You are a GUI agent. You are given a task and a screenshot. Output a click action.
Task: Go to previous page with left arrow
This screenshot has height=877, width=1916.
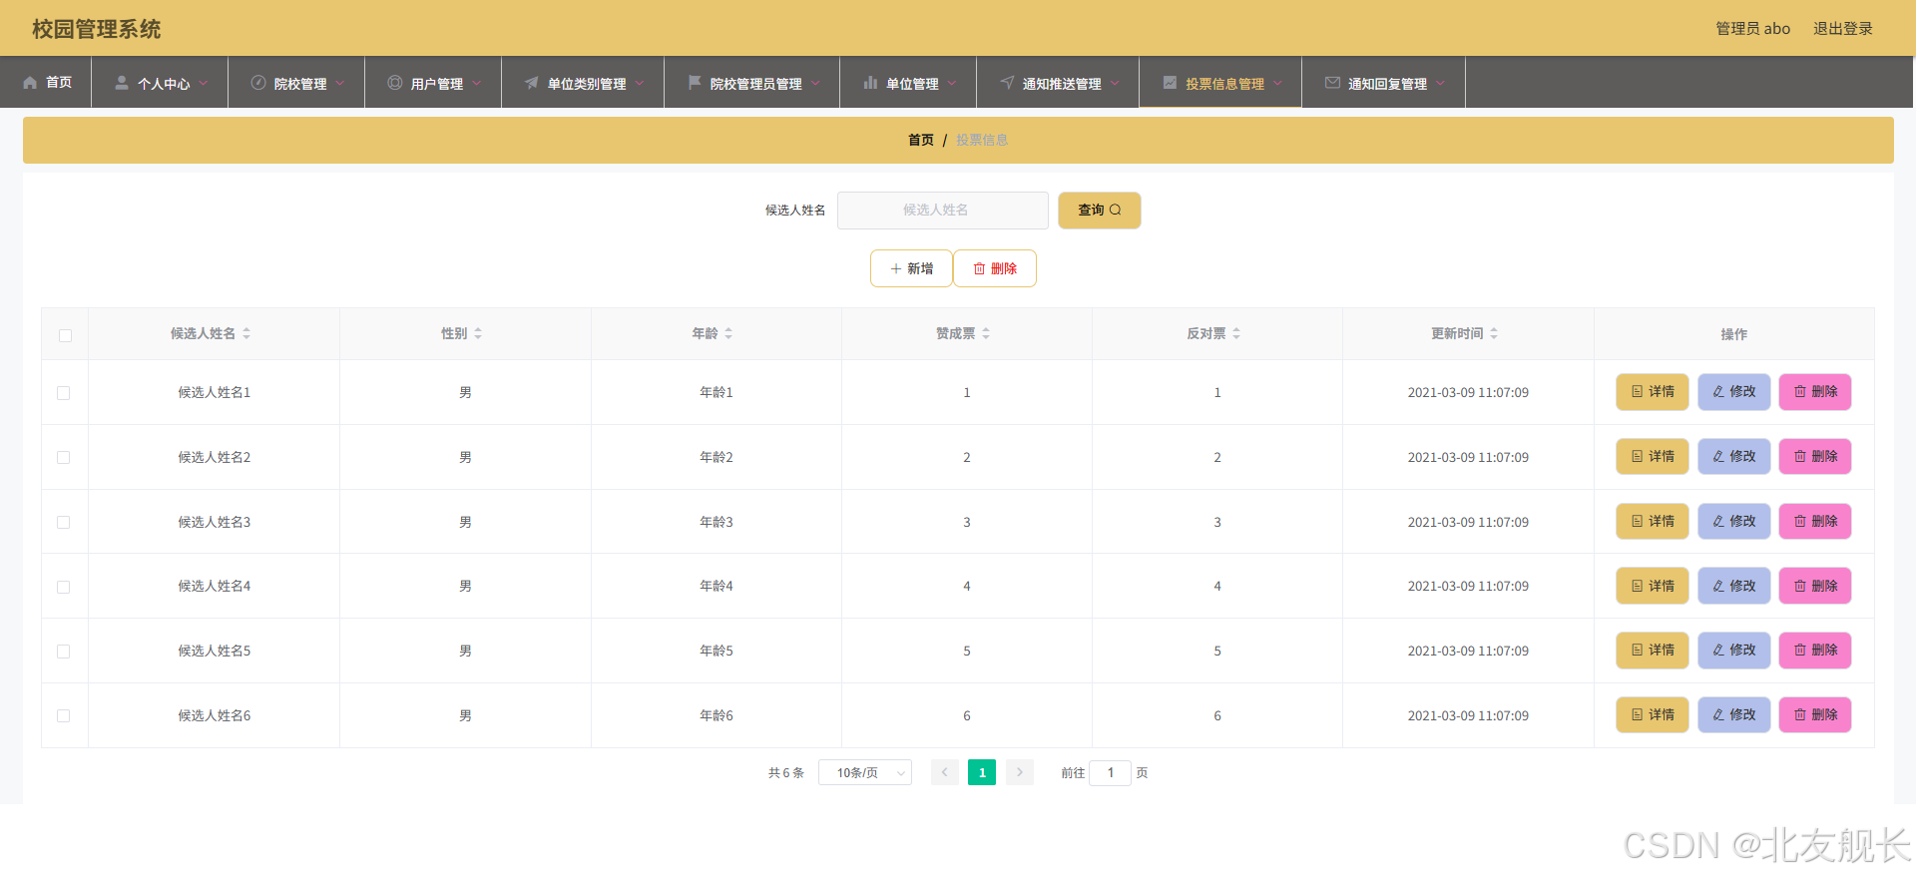945,772
